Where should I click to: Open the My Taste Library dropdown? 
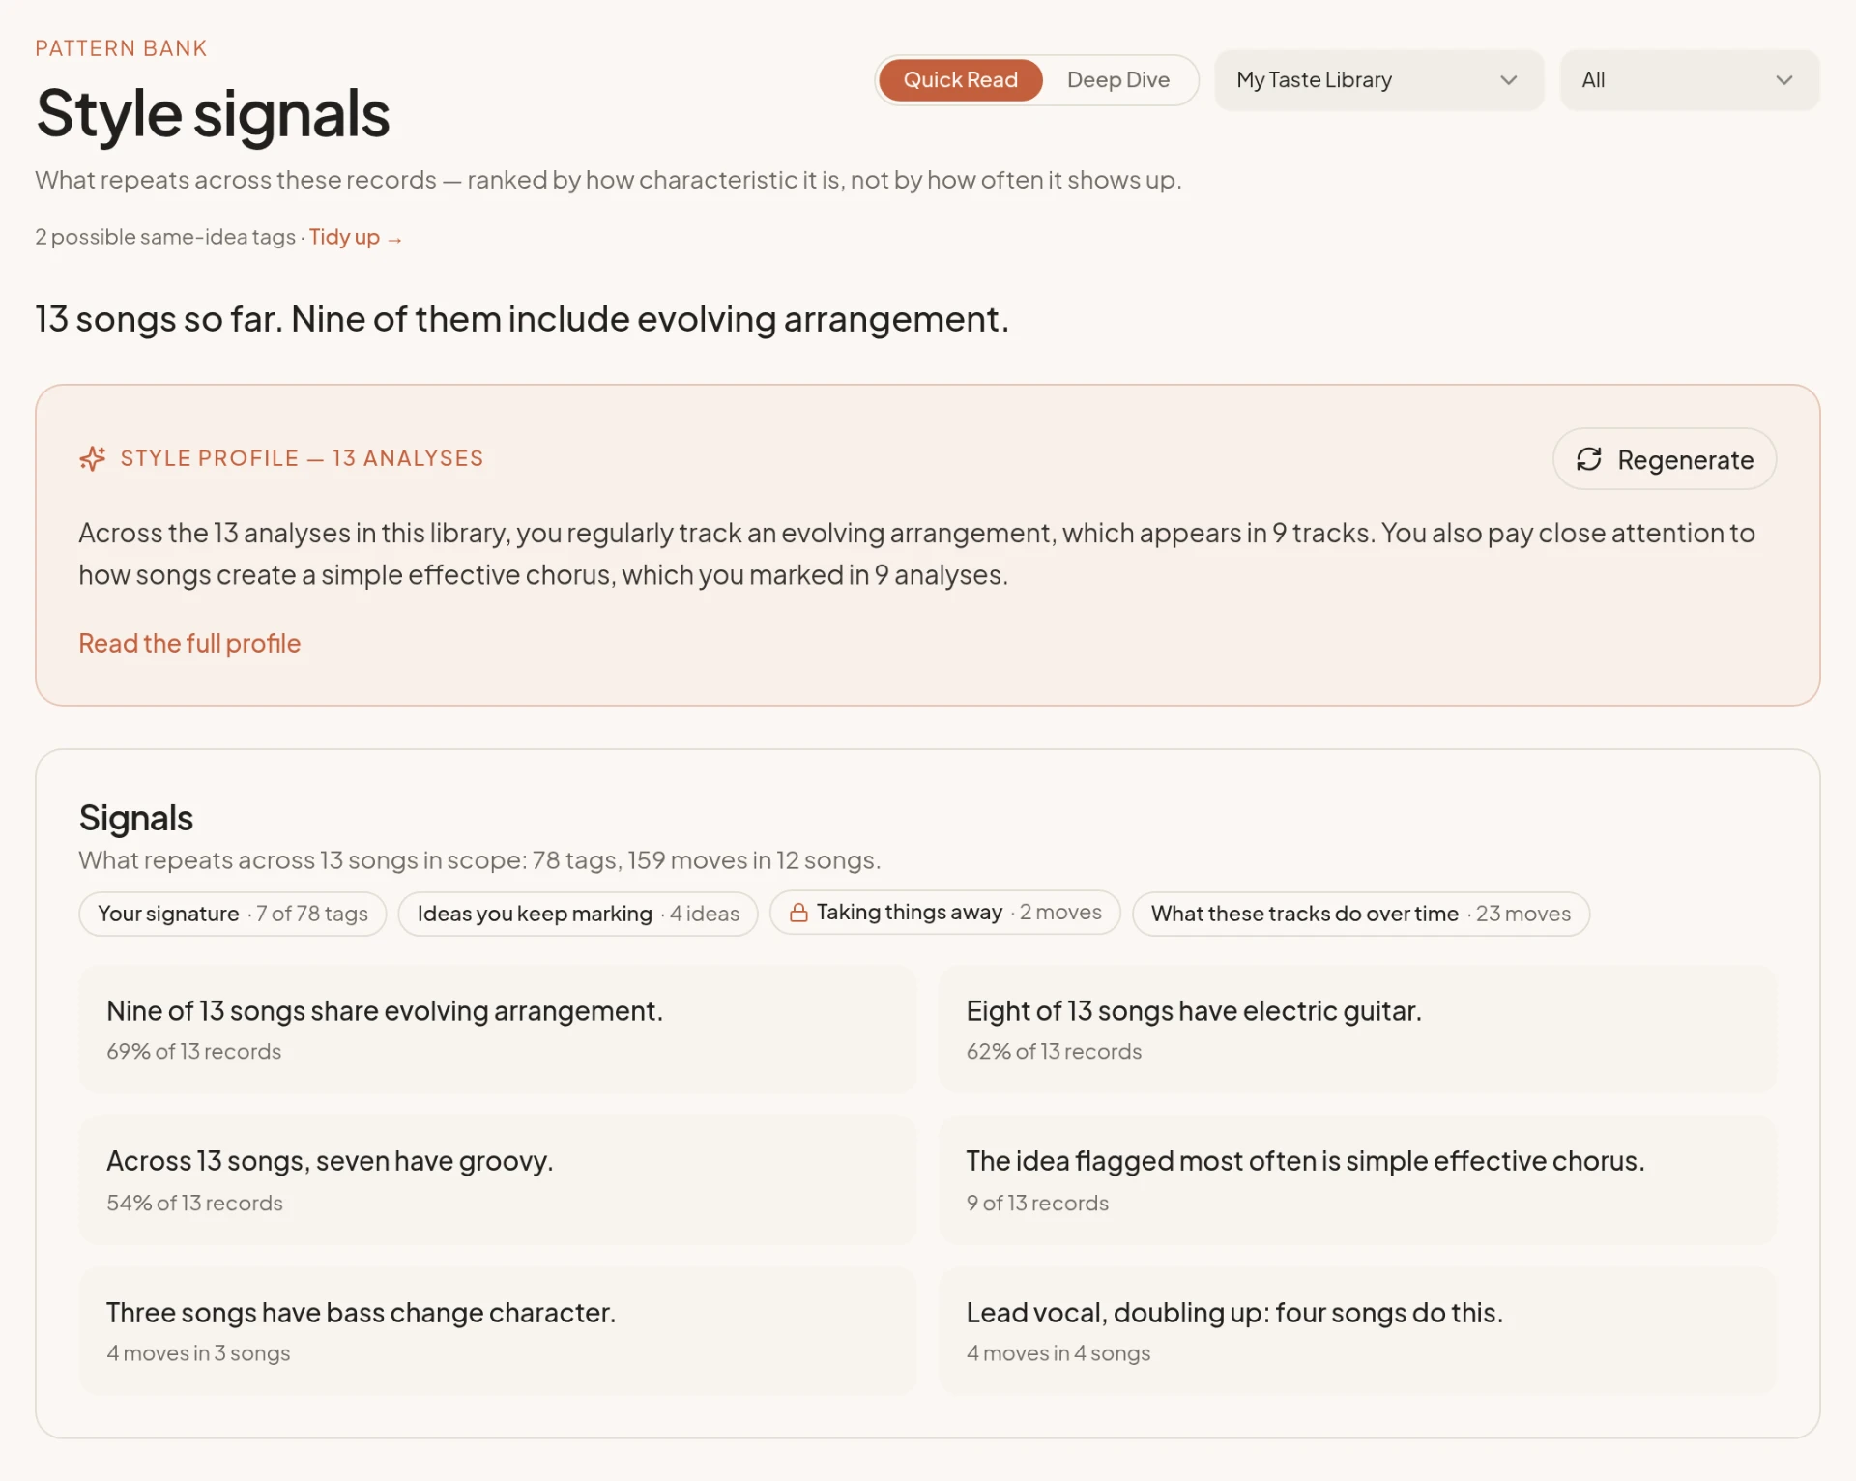[x=1378, y=80]
